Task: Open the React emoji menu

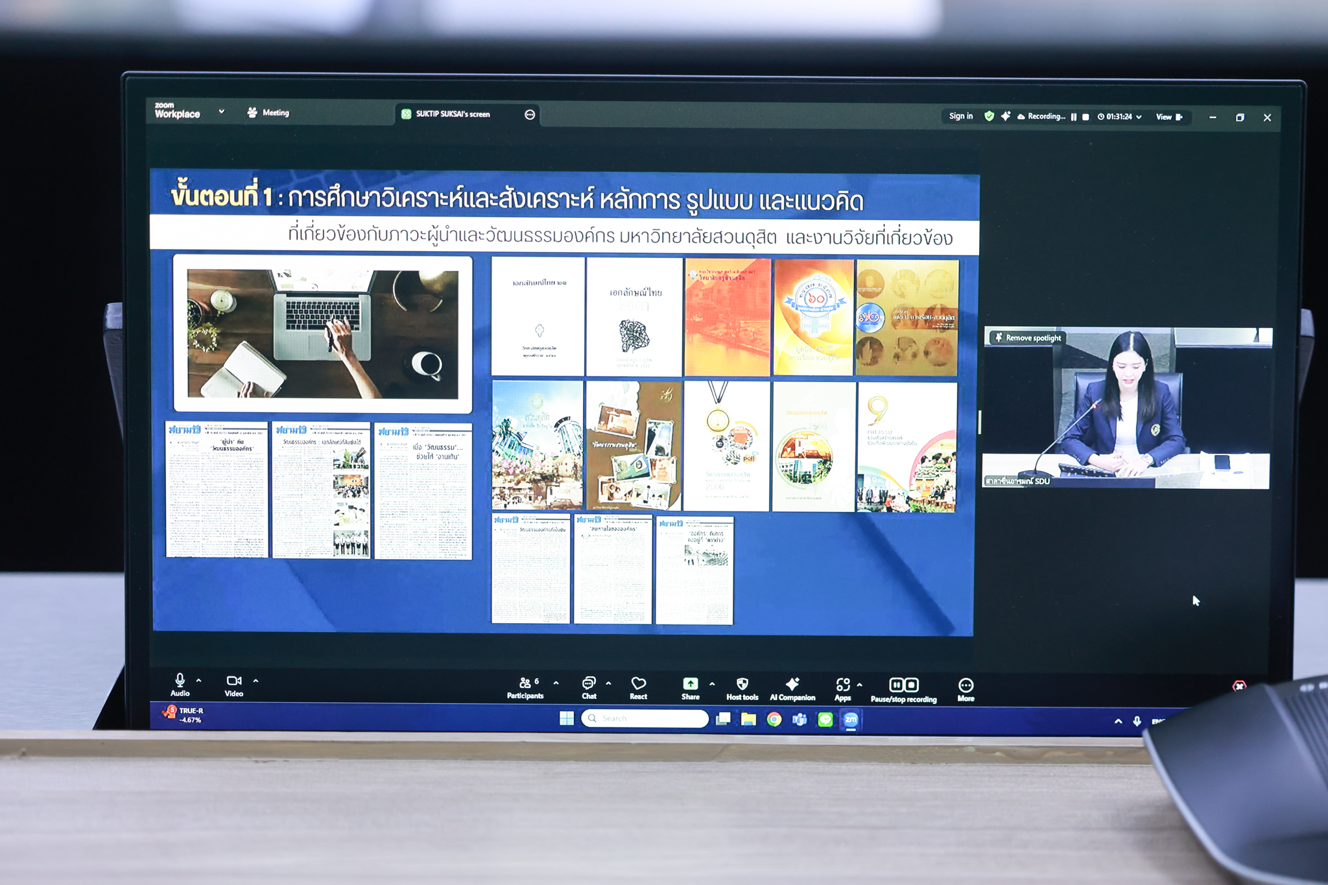Action: [x=639, y=689]
